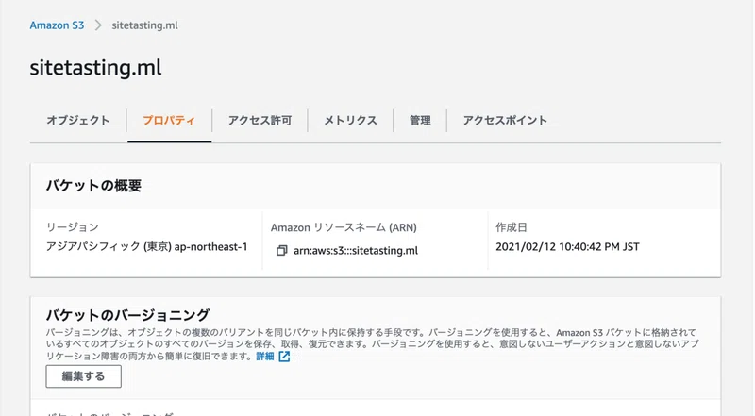Viewport: 755px width, 416px height.
Task: Click the 編集する button for versioning
Action: (x=84, y=376)
